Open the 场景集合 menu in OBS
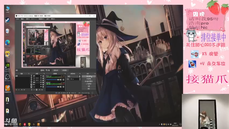 [x=41, y=19]
